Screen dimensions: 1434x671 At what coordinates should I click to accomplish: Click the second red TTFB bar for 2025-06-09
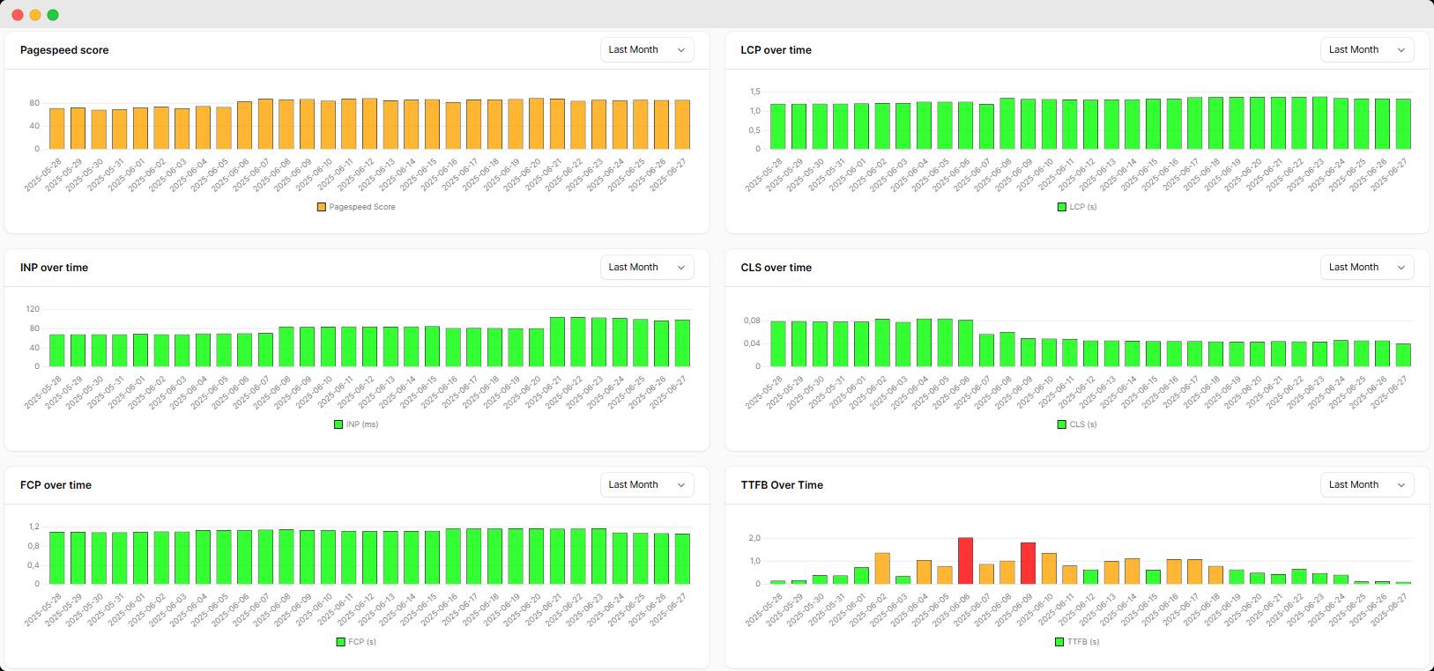pyautogui.click(x=1028, y=564)
